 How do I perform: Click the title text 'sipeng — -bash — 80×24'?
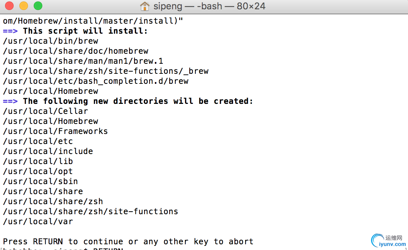point(209,6)
